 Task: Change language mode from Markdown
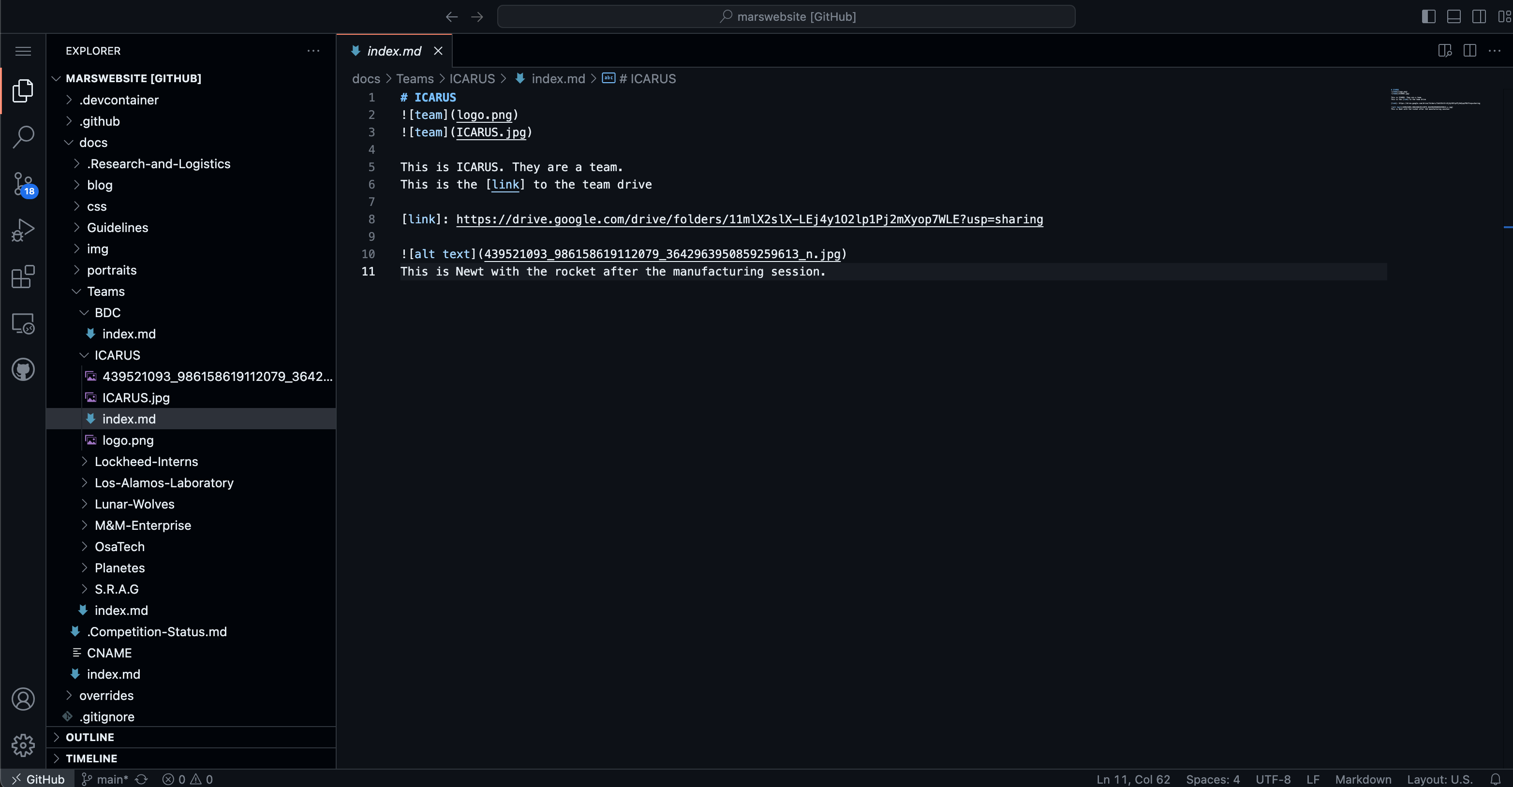1363,779
